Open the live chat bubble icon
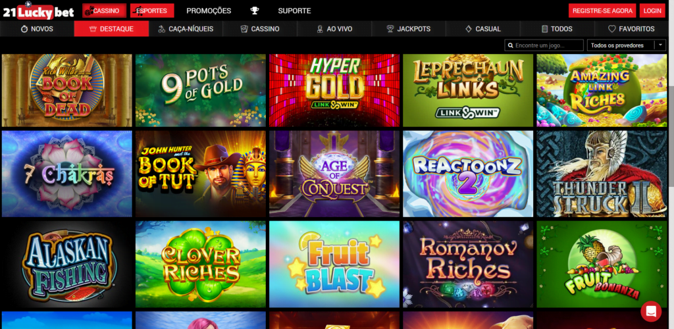The width and height of the screenshot is (674, 329). point(651,311)
